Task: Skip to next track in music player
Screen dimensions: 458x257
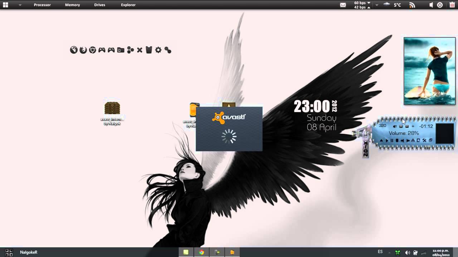Action: [408, 141]
